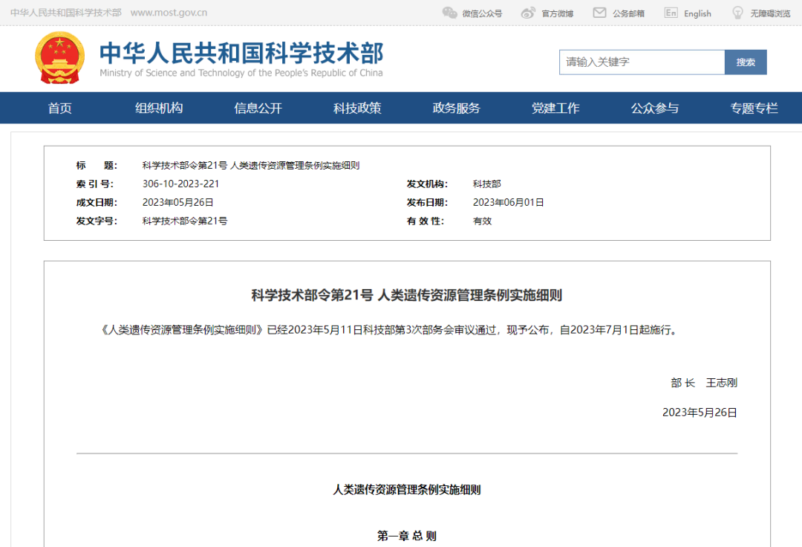The width and height of the screenshot is (802, 547).
Task: Open the 组织机构 navigation menu
Action: [158, 108]
